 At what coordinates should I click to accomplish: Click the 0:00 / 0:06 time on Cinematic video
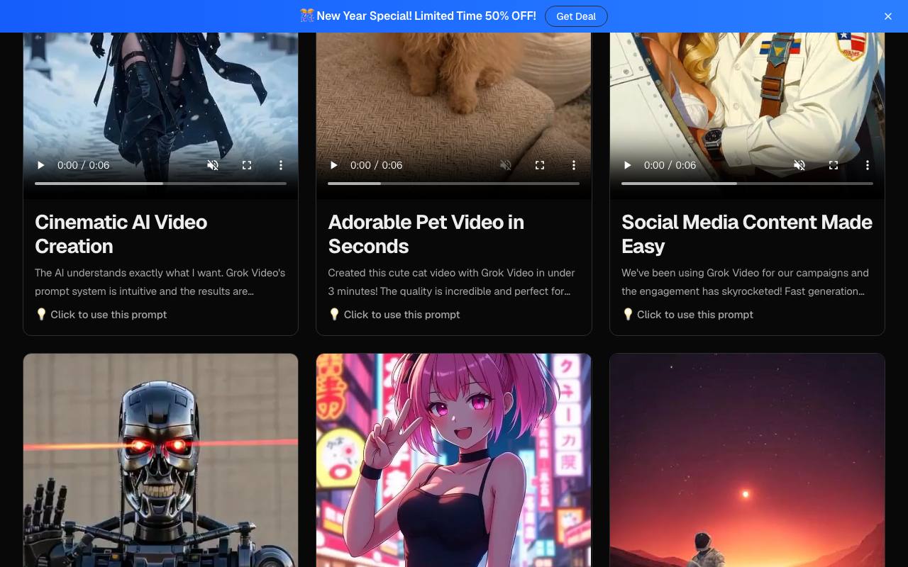84,165
